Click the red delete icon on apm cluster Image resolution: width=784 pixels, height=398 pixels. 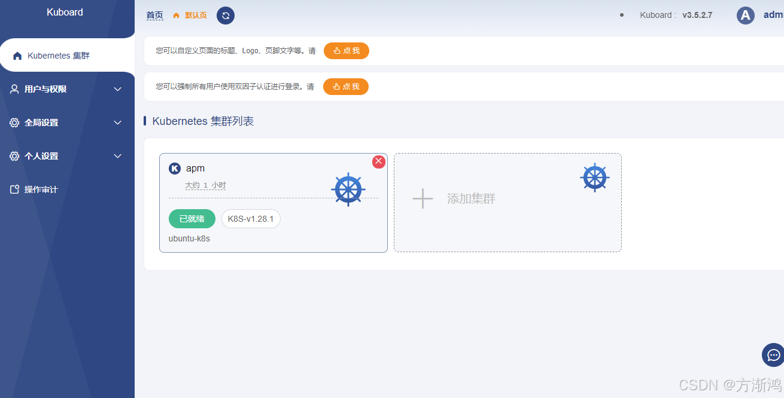[x=379, y=161]
